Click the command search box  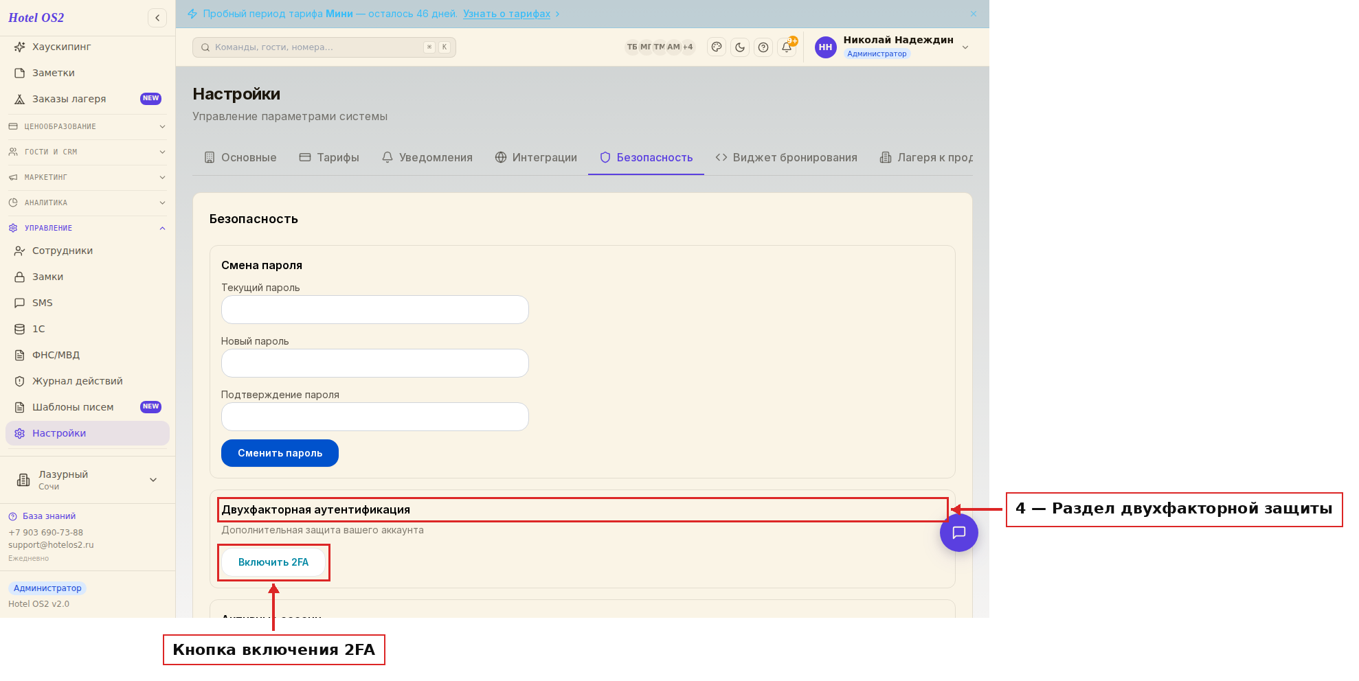pos(324,47)
